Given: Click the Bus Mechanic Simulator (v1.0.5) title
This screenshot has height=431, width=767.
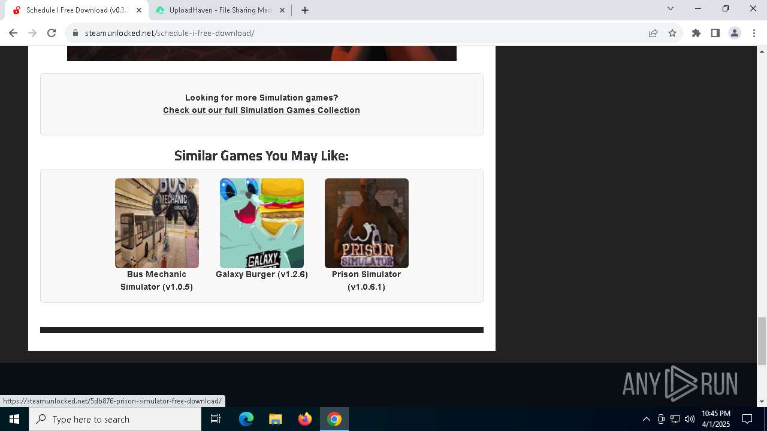Looking at the screenshot, I should coord(156,281).
